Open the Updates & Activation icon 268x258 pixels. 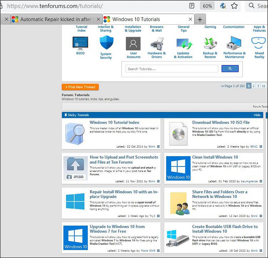(184, 44)
